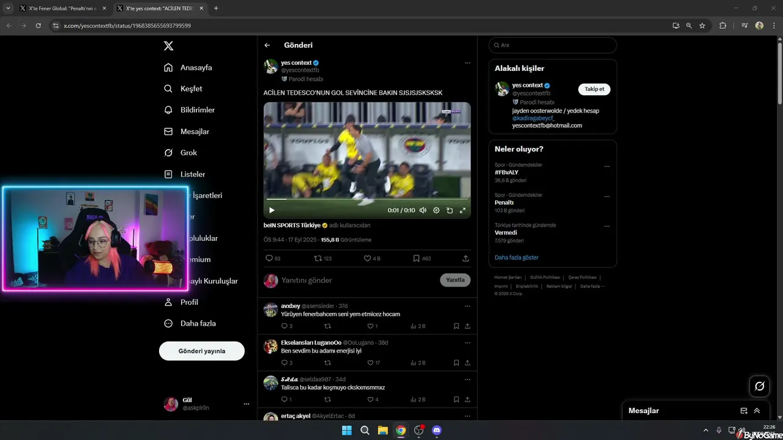Open Hizmet Şartları footer link
Viewport: 783px width, 440px height.
(508, 277)
